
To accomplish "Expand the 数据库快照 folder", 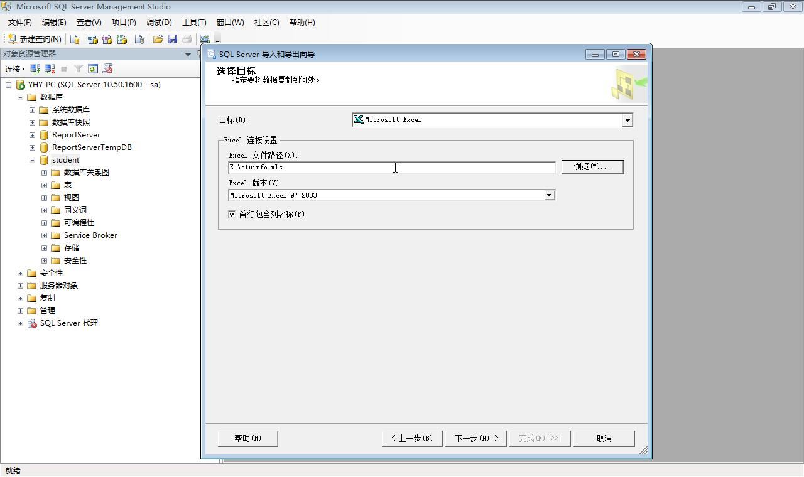I will click(32, 122).
